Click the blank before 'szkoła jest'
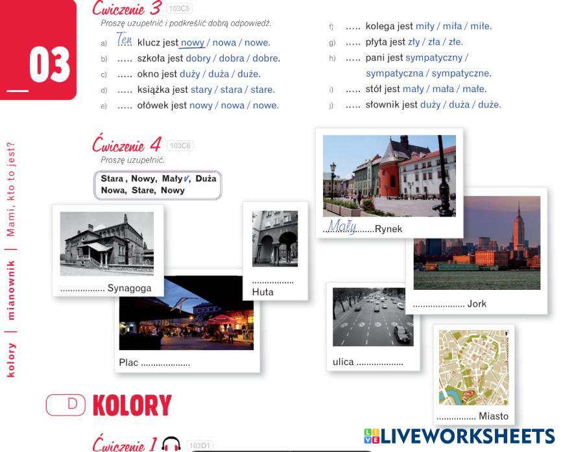 tap(125, 58)
